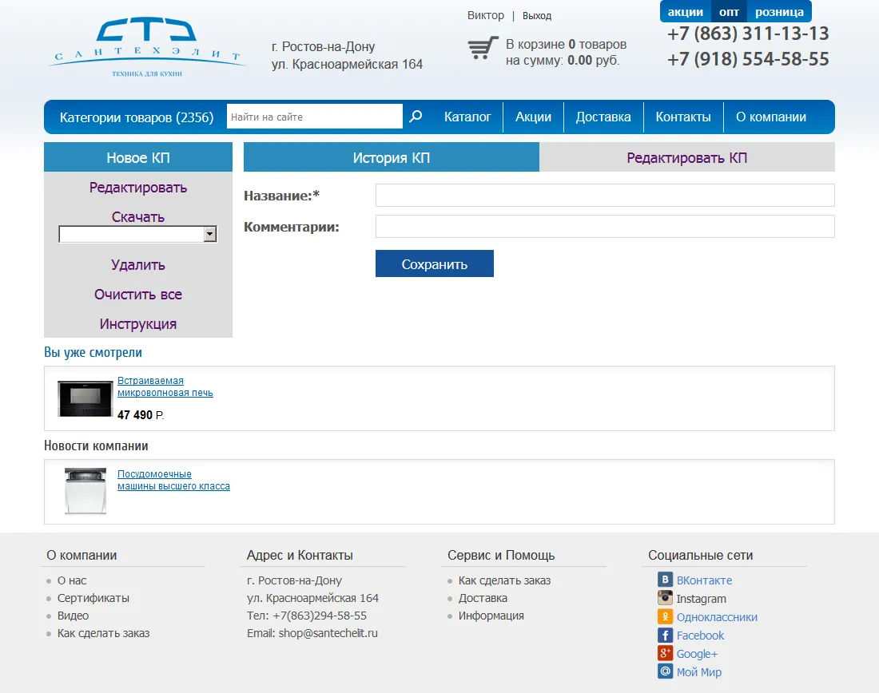Image resolution: width=879 pixels, height=693 pixels.
Task: Click the dishwasher news thumbnail
Action: [86, 491]
